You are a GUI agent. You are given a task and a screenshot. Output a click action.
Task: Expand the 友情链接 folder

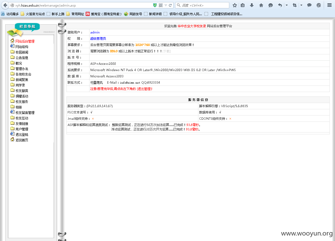pos(22,124)
